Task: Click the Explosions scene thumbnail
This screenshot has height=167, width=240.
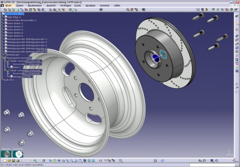Action: click(x=18, y=154)
